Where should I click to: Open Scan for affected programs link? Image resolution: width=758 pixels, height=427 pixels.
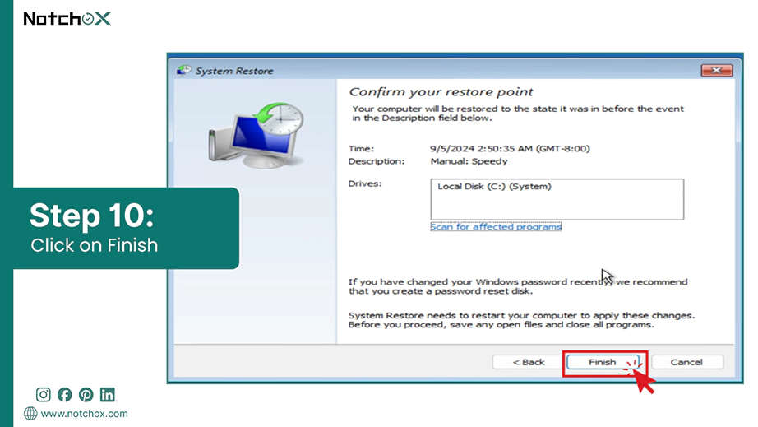point(496,227)
